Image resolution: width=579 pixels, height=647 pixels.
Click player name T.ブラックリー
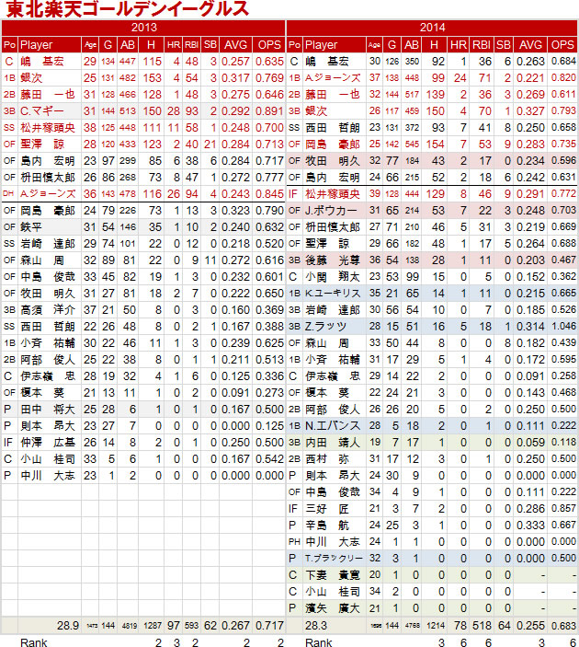[334, 559]
